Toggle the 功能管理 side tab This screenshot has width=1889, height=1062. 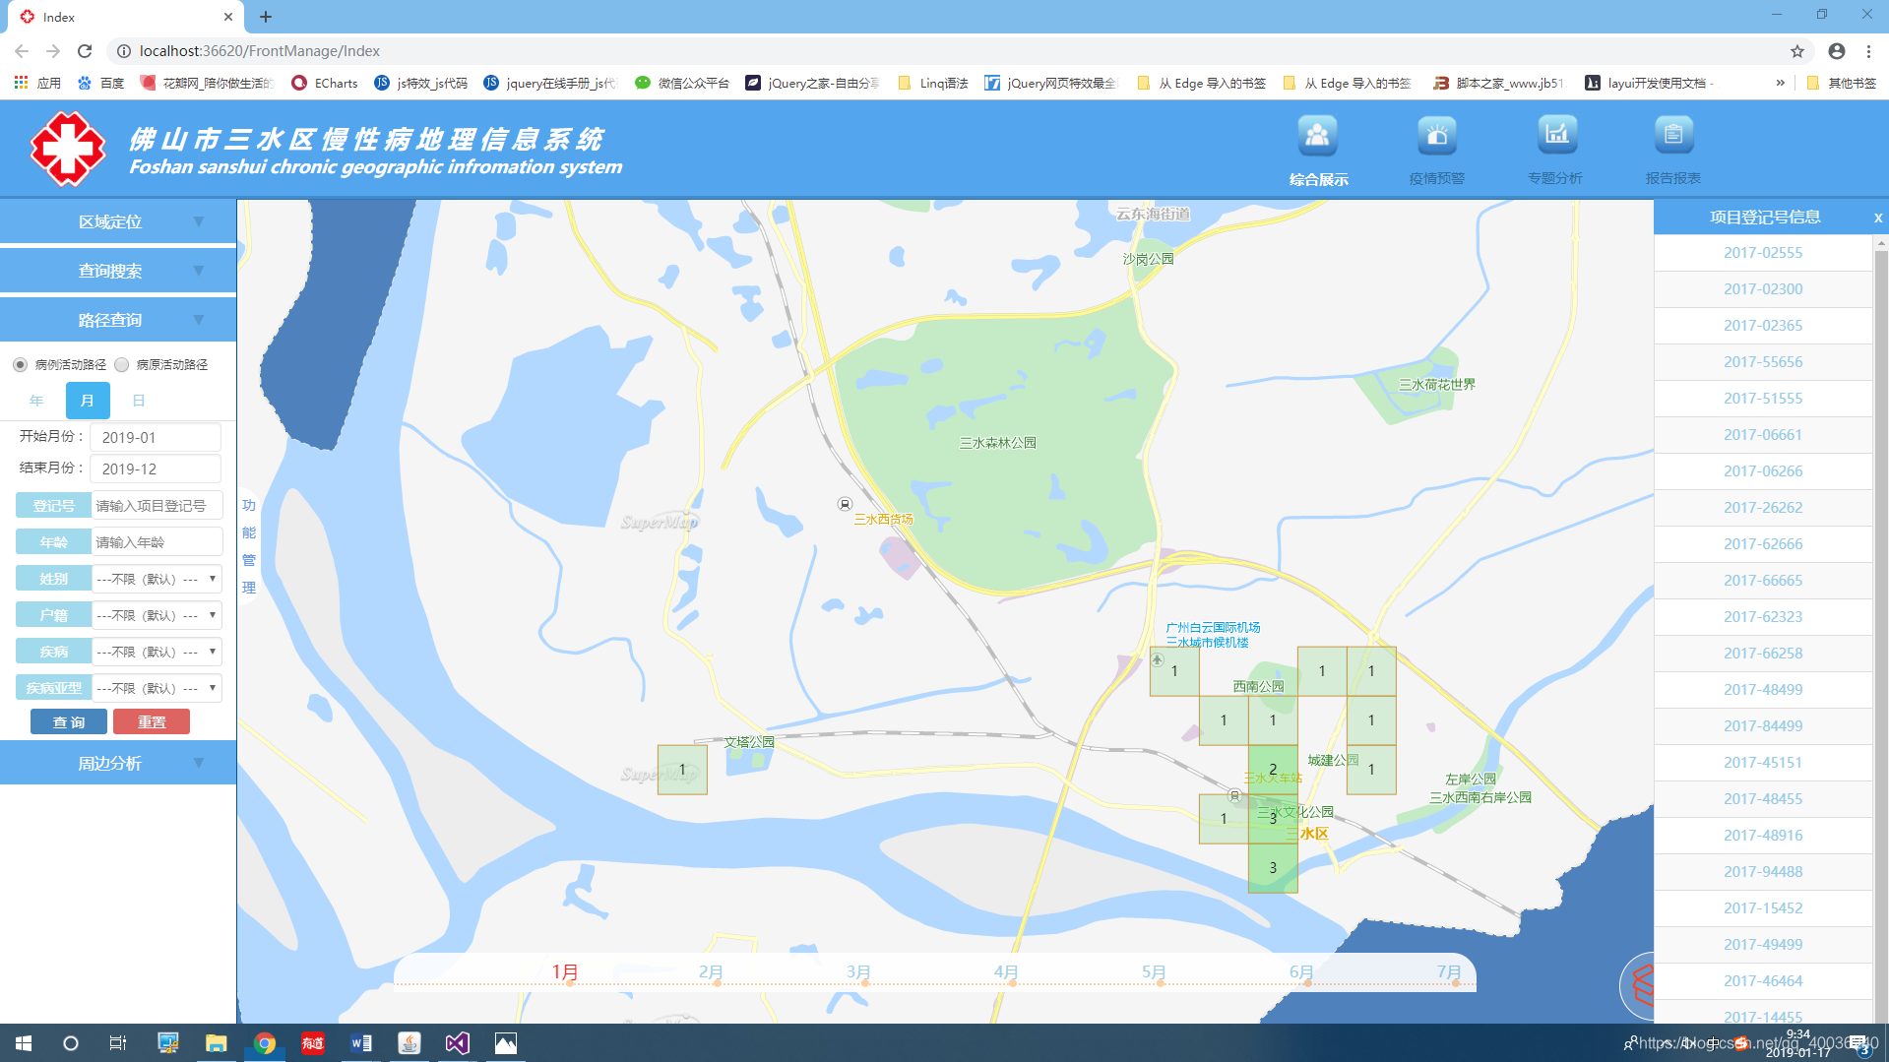tap(249, 546)
